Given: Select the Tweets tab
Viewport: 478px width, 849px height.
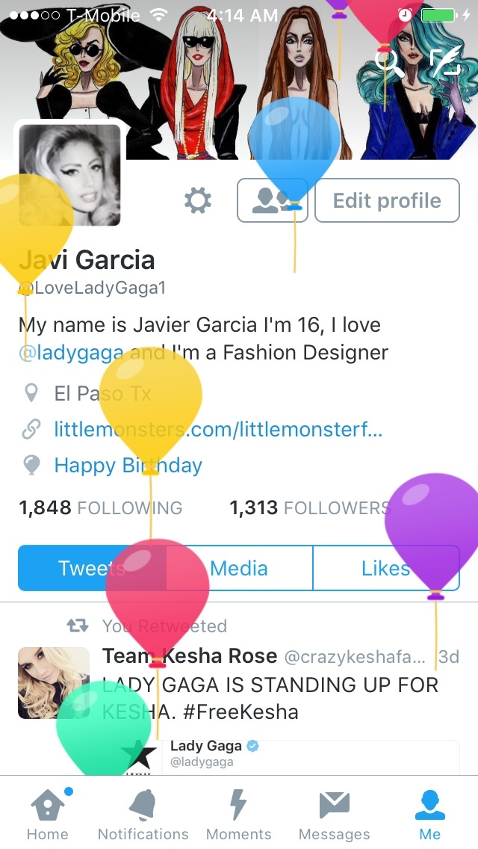Looking at the screenshot, I should [92, 568].
